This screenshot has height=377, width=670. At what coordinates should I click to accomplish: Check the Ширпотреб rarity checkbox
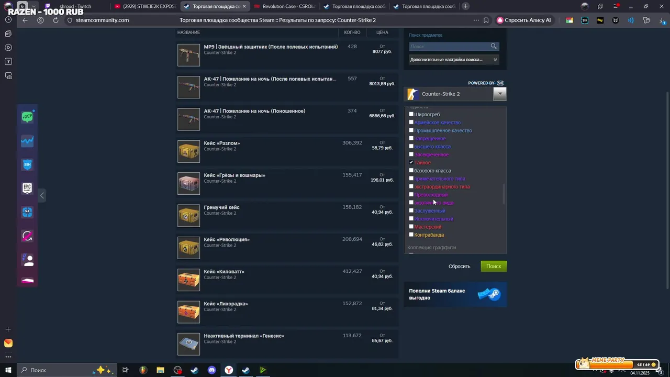point(411,114)
